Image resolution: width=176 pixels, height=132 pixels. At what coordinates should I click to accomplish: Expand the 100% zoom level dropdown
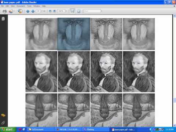click(x=66, y=11)
